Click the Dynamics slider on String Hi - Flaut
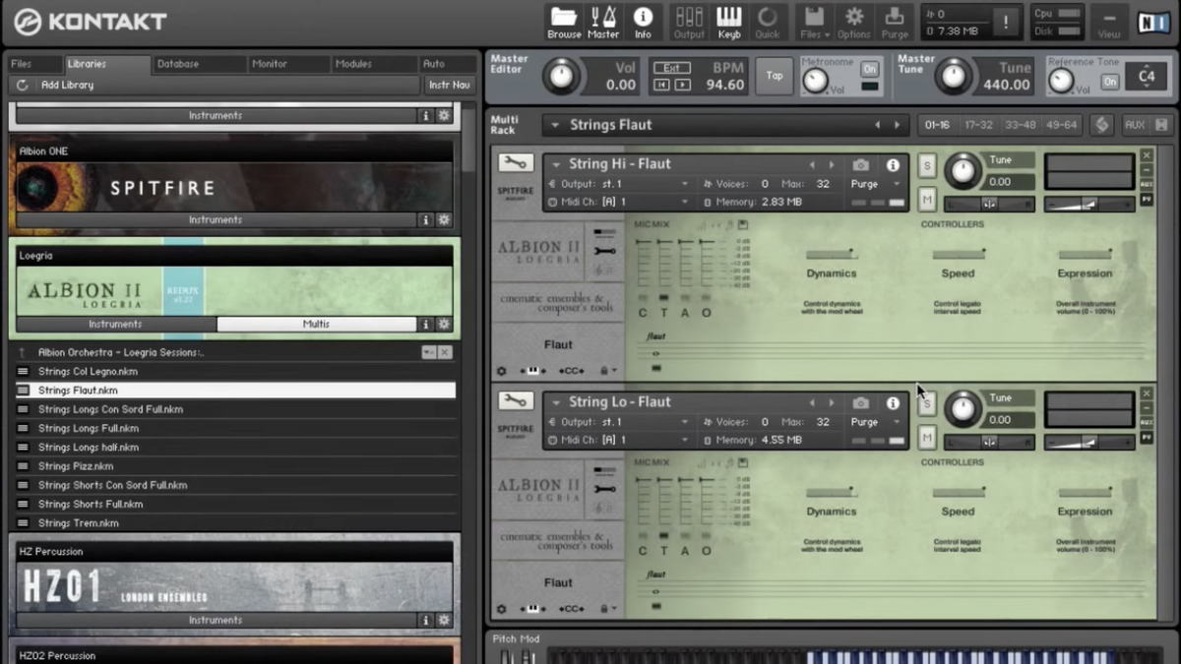The width and height of the screenshot is (1181, 664). 831,254
